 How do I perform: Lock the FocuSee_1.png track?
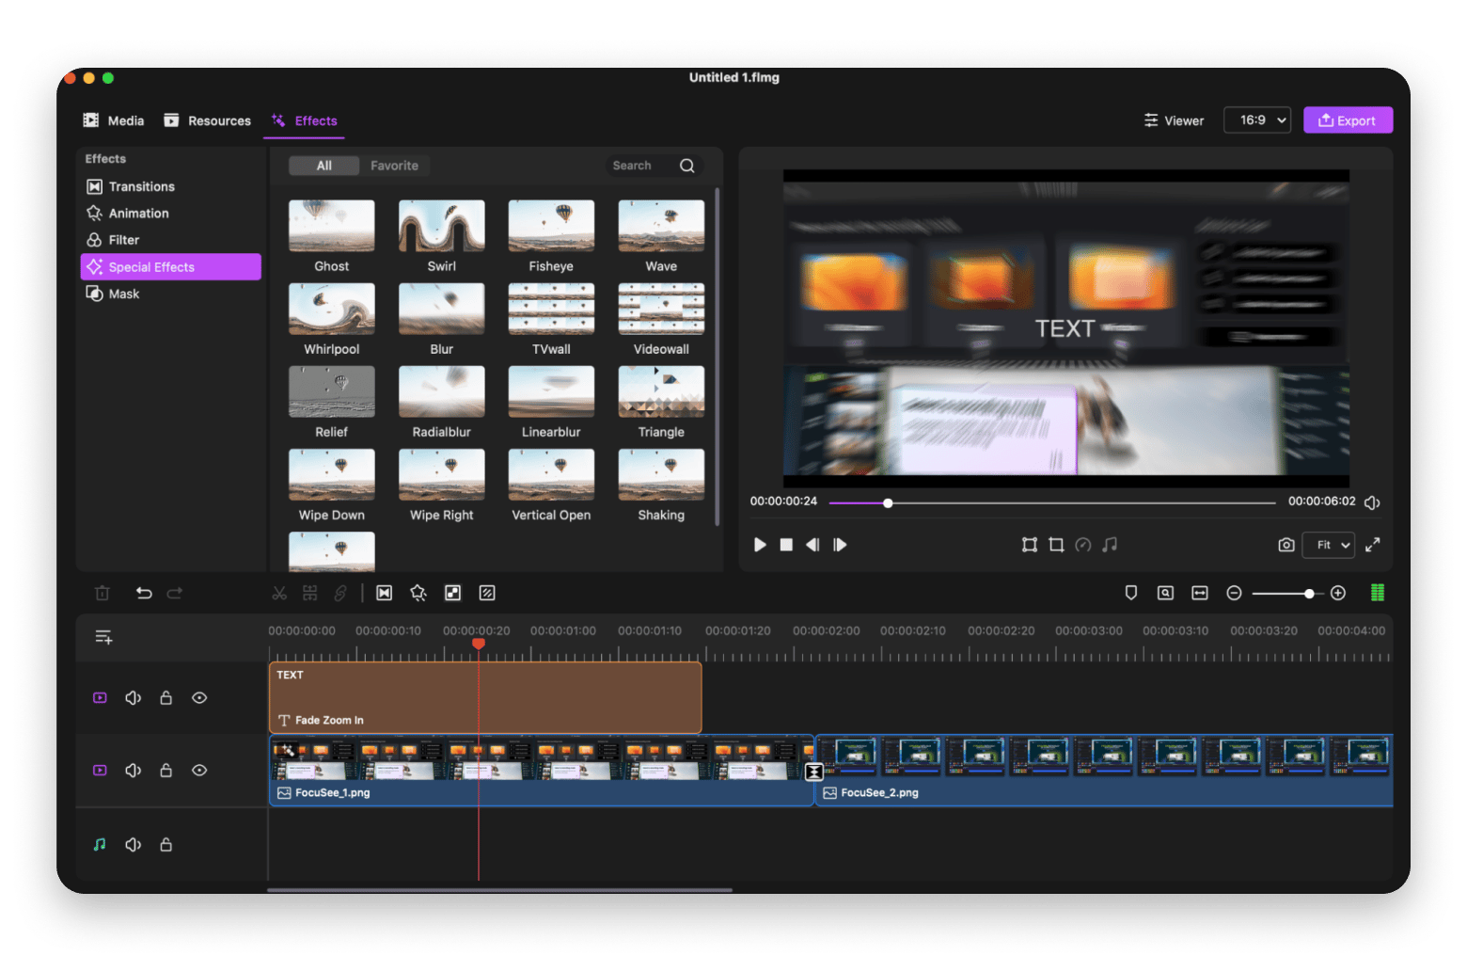(x=166, y=770)
